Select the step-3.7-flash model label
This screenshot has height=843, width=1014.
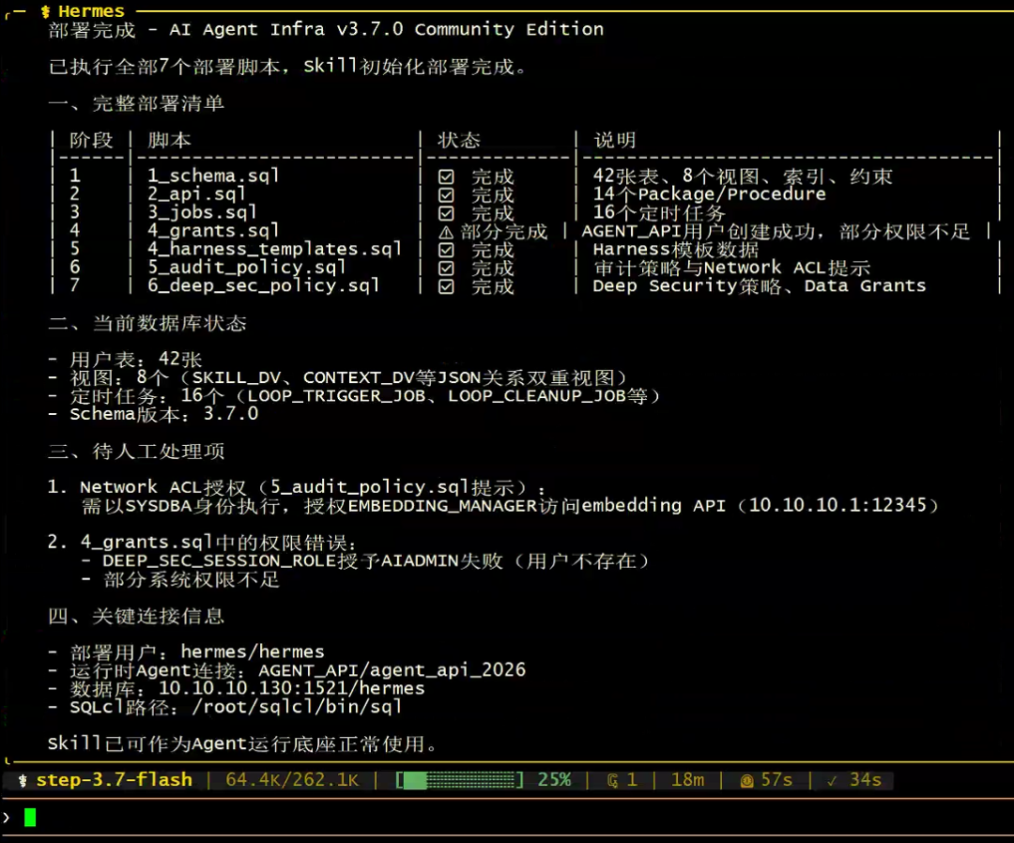tap(115, 780)
